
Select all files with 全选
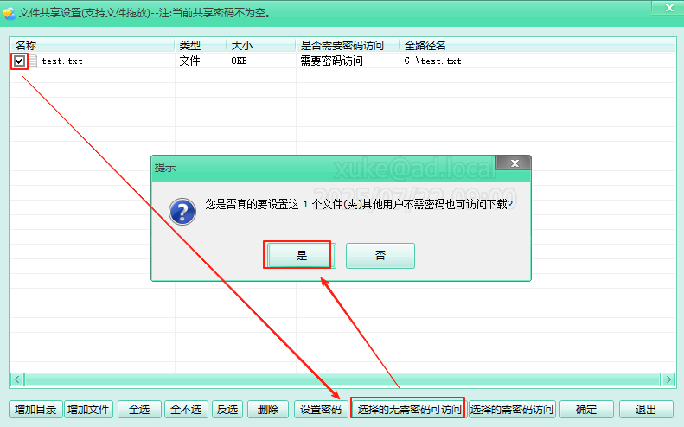coord(138,410)
